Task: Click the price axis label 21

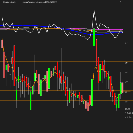Action: point(126,43)
